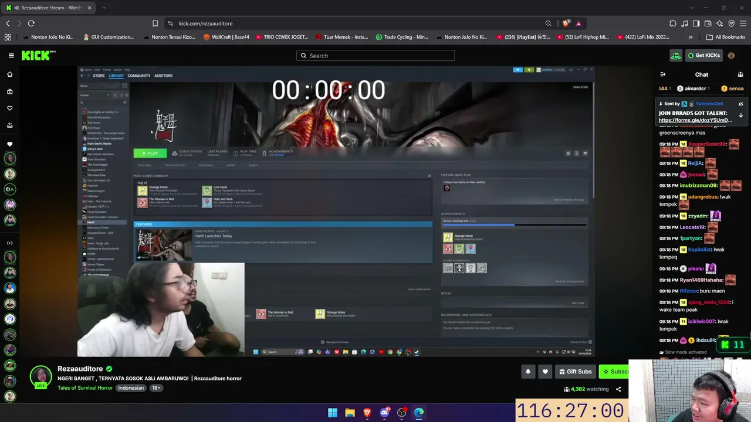Screen dimensions: 751x422
Task: Click the Steam PLAY button in stream
Action: [150, 153]
